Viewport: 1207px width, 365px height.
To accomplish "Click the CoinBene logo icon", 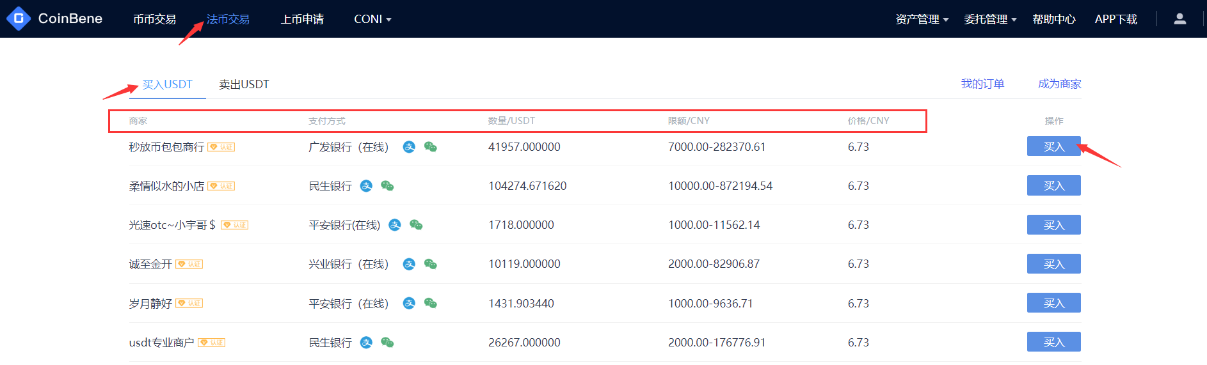I will [19, 19].
